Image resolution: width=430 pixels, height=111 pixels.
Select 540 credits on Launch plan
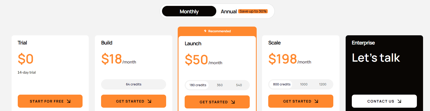[x=239, y=85]
